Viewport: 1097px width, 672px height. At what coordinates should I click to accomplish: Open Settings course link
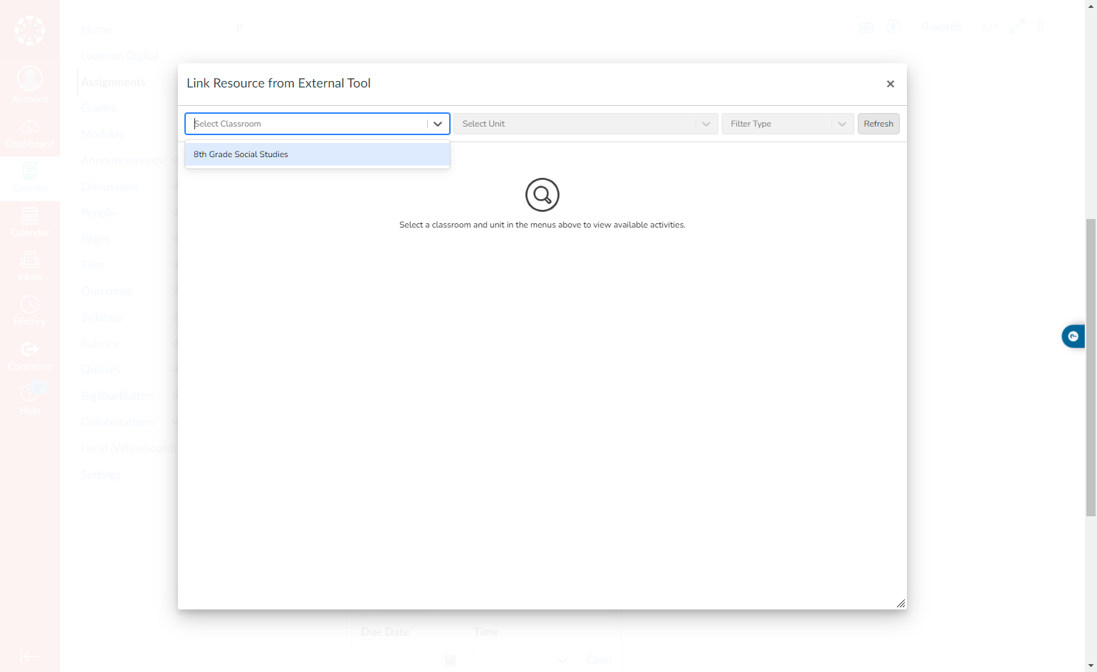[x=101, y=475]
